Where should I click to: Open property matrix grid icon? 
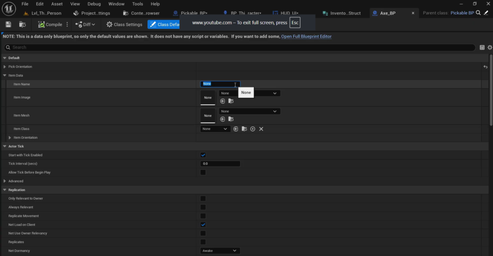coord(482,48)
